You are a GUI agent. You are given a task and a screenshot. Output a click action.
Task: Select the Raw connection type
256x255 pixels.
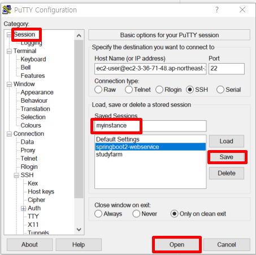tap(98, 90)
